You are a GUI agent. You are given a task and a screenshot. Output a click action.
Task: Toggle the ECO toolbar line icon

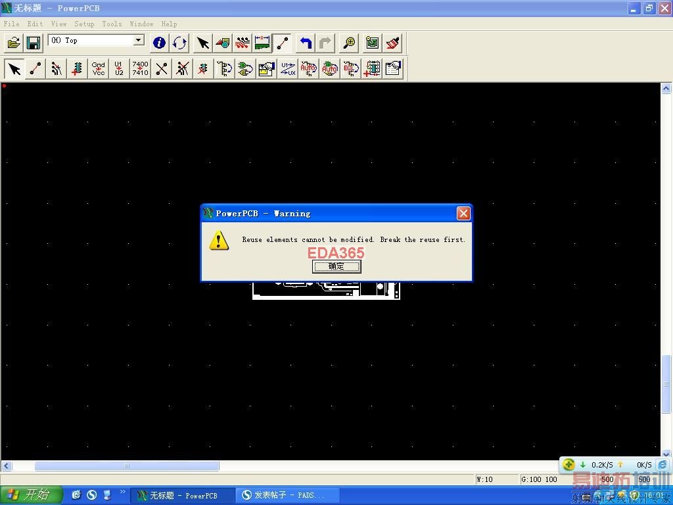[282, 43]
